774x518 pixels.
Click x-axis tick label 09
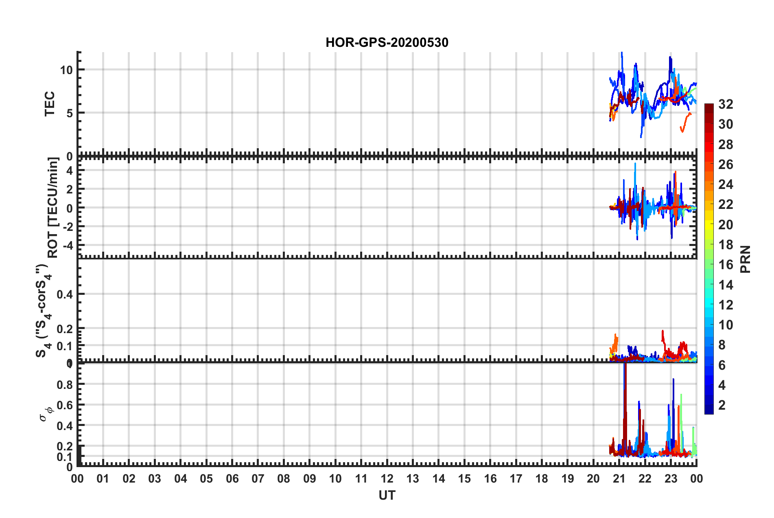(310, 478)
